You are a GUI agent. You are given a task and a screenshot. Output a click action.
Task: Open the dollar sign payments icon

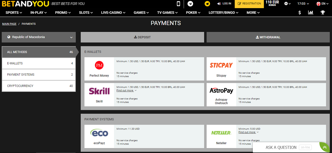click(x=299, y=13)
